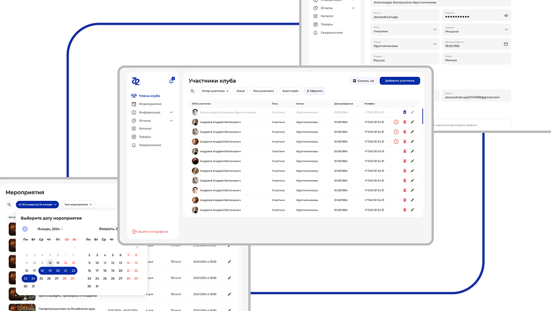
Task: Delete the Александра Валерьевна Крупчатникова row
Action: point(404,112)
